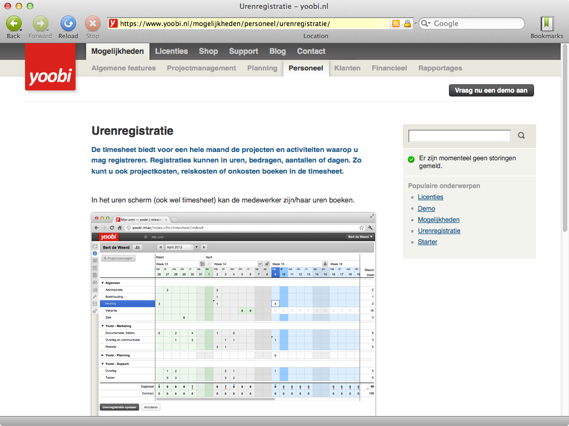
Task: Click the Vakantie row label
Action: point(111,311)
